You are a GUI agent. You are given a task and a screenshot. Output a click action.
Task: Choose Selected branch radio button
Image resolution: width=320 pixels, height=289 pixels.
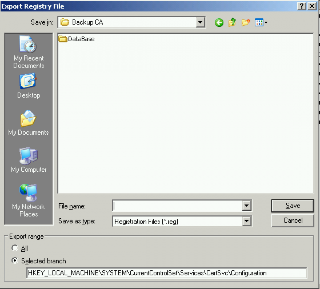tap(15, 261)
